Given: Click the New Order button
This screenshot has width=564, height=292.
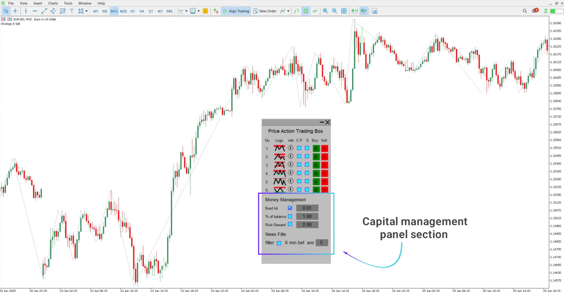Looking at the screenshot, I should (x=265, y=11).
